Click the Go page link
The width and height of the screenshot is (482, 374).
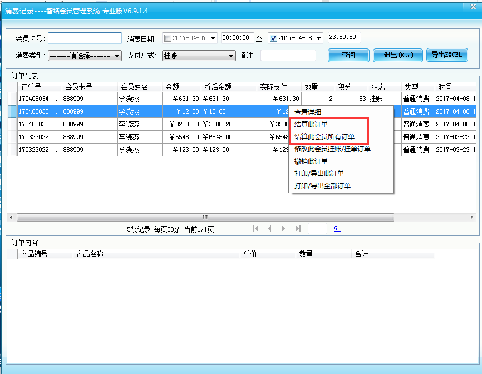coord(337,229)
